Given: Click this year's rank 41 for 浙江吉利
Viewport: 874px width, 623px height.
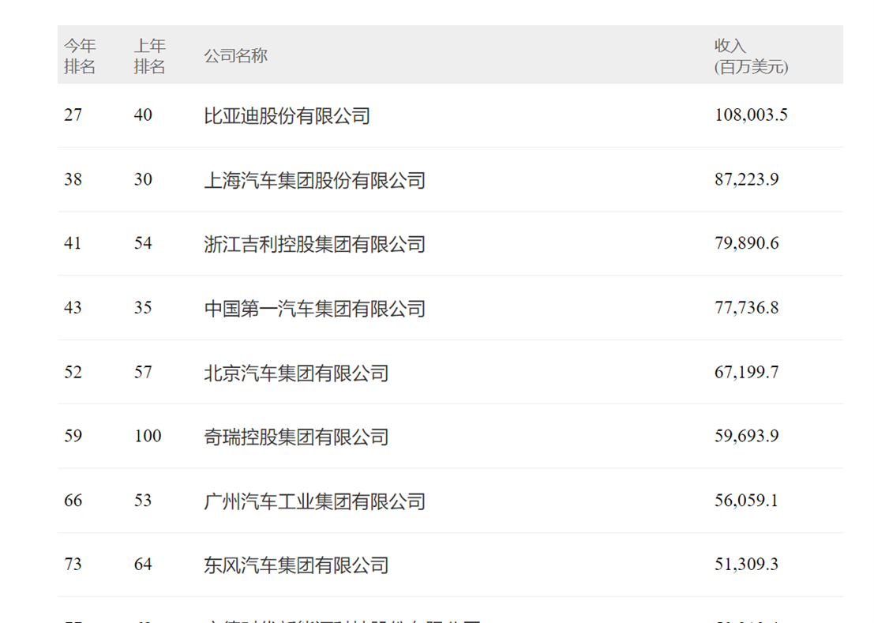Looking at the screenshot, I should (x=73, y=243).
